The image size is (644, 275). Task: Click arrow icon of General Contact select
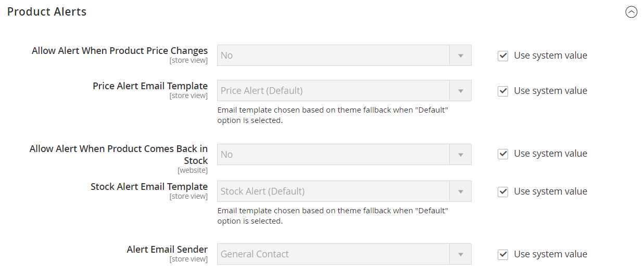pos(461,254)
